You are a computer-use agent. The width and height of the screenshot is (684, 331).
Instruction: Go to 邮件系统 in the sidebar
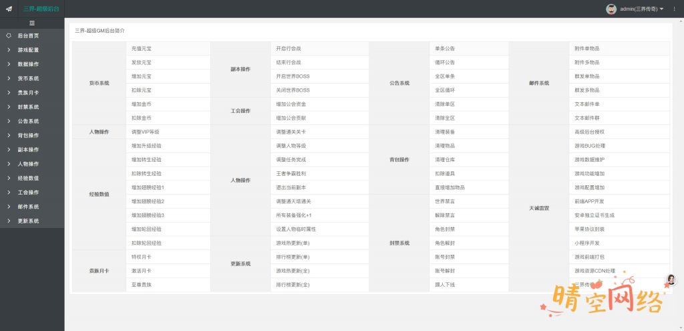28,207
